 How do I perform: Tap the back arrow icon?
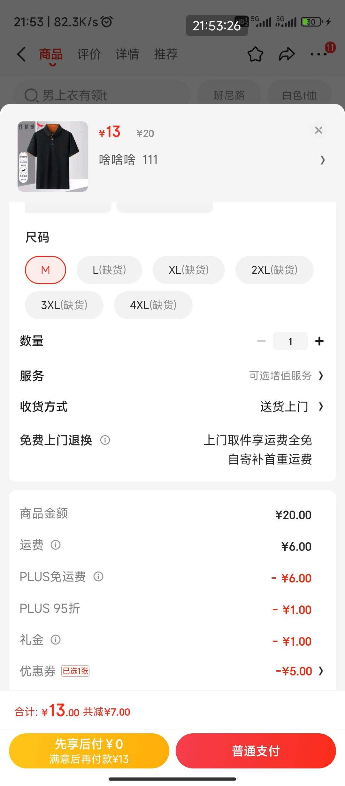21,54
